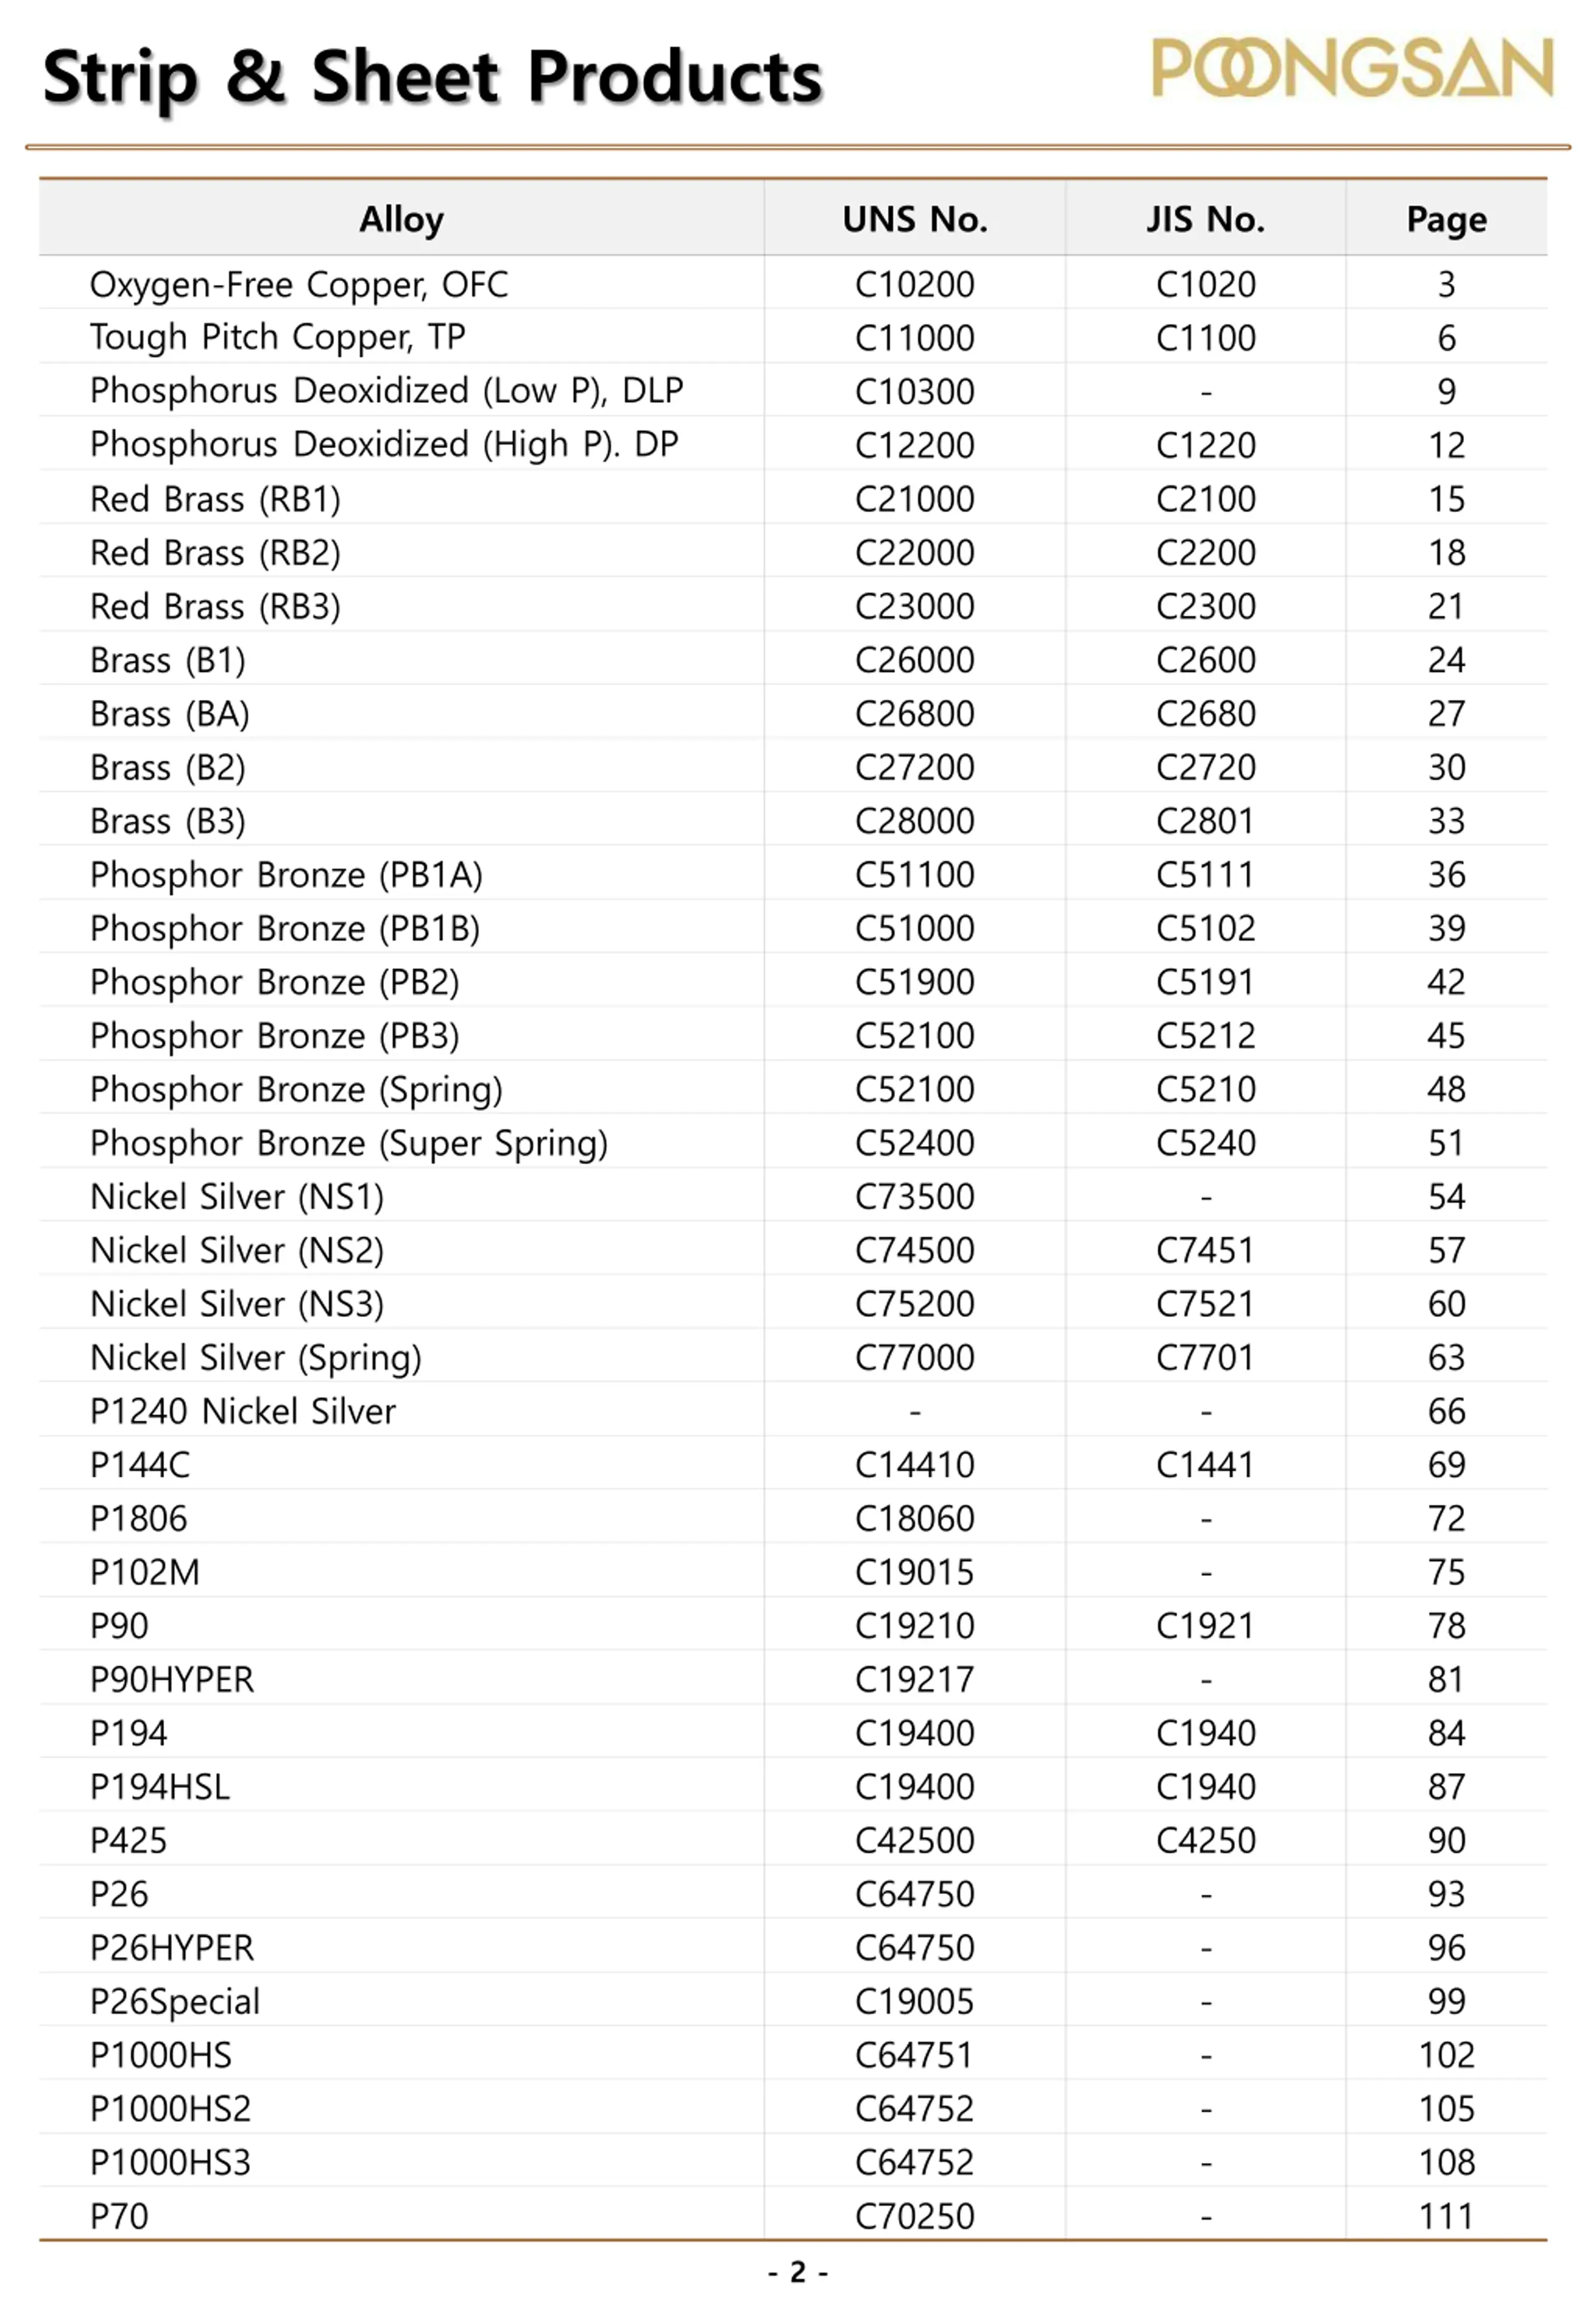Image resolution: width=1596 pixels, height=2307 pixels.
Task: Click the Page column header
Action: click(1446, 218)
